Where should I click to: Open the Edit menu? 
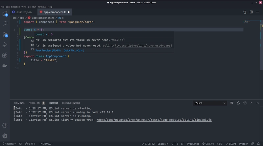coord(8,7)
